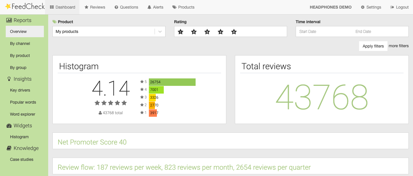Click the 43768 total reviewer count
Screen dimensions: 413x176
coord(111,113)
